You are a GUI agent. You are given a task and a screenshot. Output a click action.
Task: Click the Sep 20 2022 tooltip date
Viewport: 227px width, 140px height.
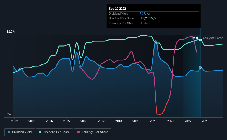pyautogui.click(x=118, y=9)
